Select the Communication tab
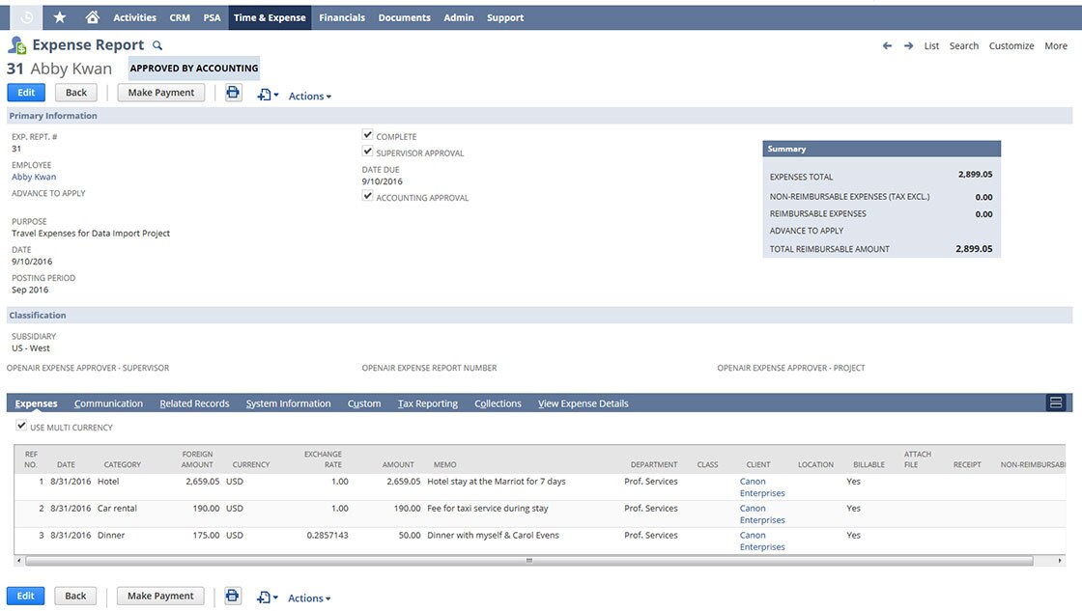This screenshot has height=611, width=1082. (x=108, y=403)
